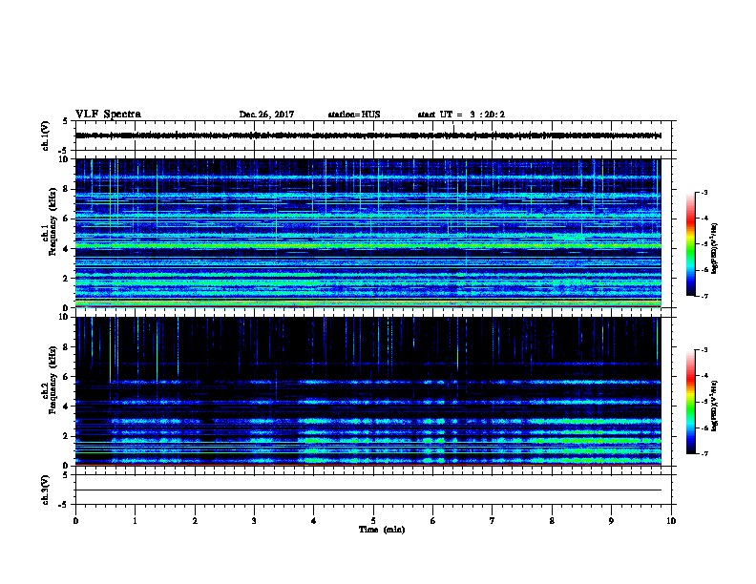Click the "-3" tick on ch.1 colorbar
Viewport: 756px width, 584px height.
[703, 192]
